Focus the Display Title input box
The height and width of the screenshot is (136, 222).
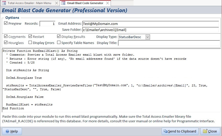pos(169,43)
